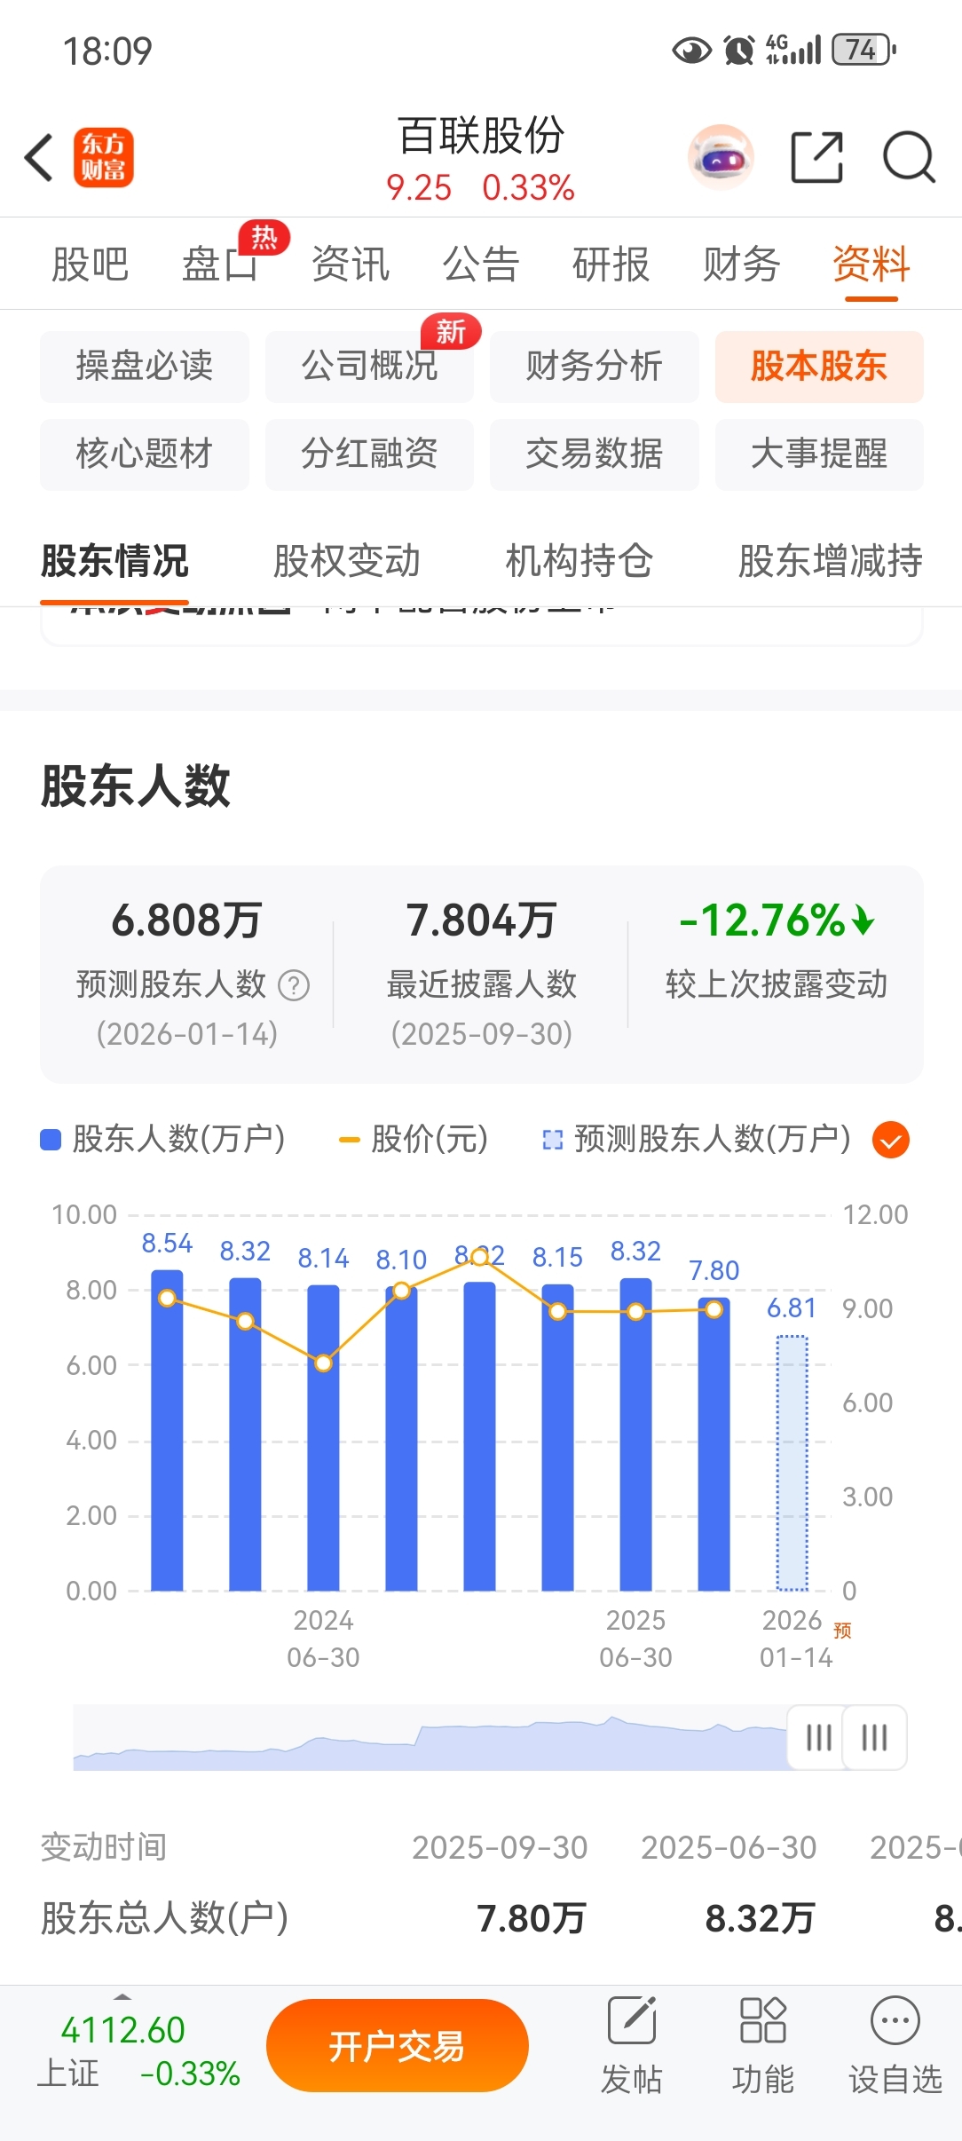Select 股本股东 section
The image size is (962, 2141).
(x=819, y=367)
